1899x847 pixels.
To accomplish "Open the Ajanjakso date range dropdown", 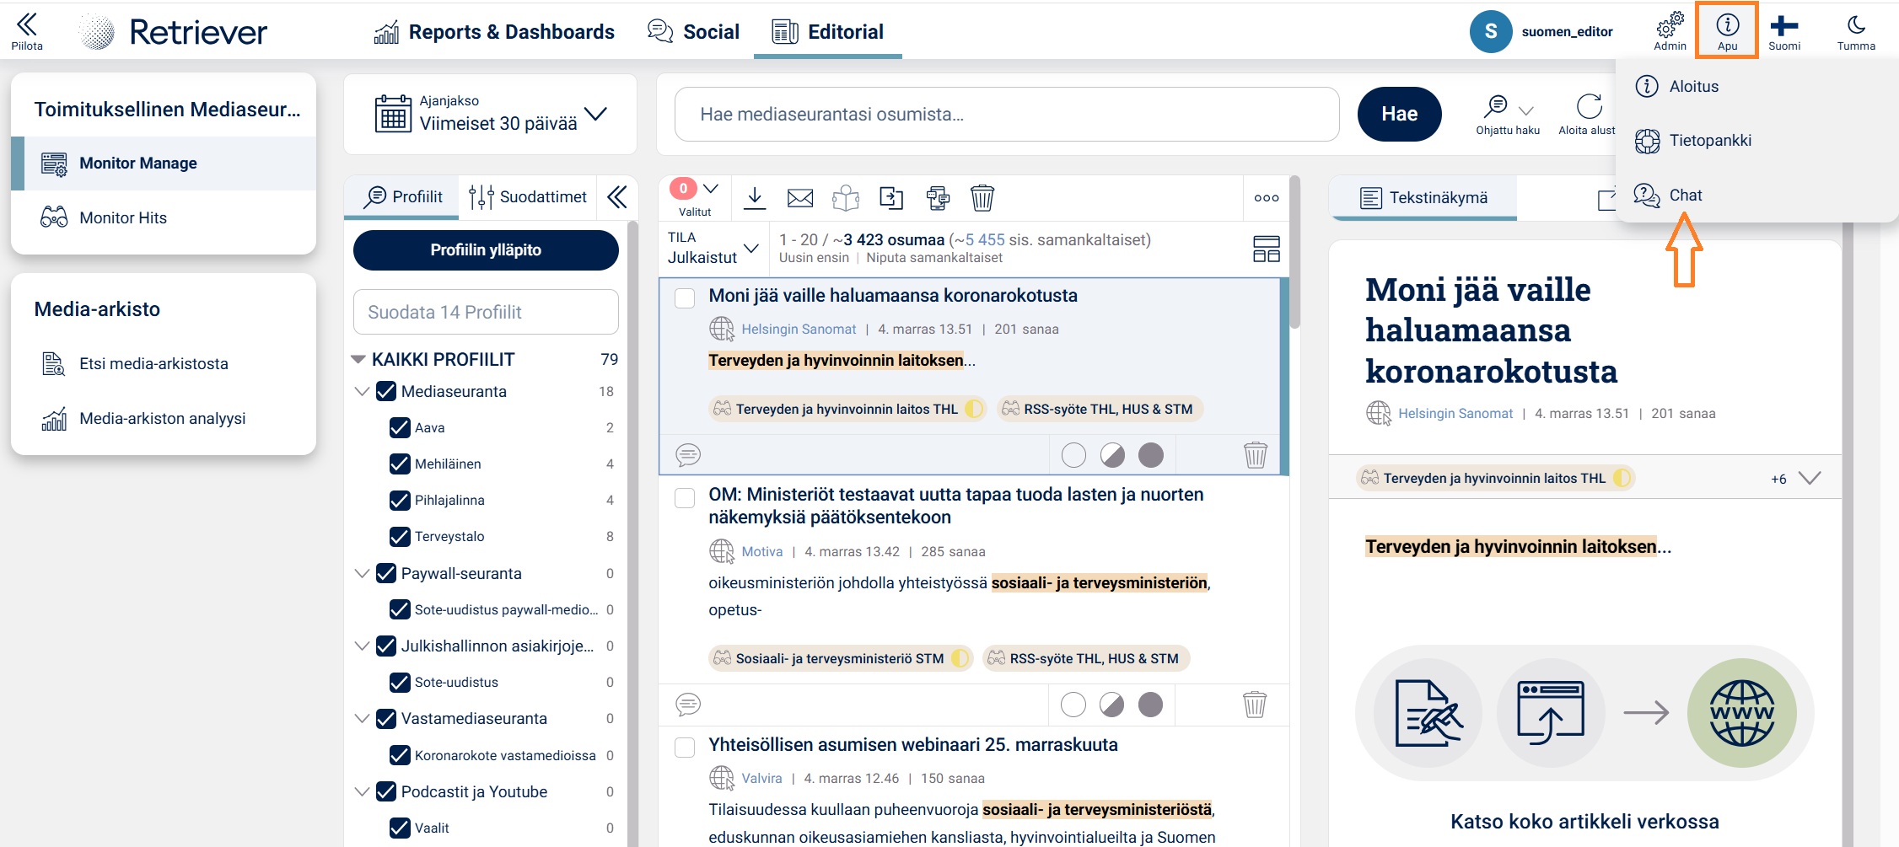I will click(x=490, y=114).
